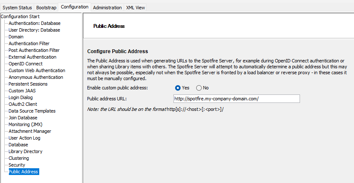Select Anonymous Authentication in tree
Screen dimensions: 354x183
(x=36, y=77)
